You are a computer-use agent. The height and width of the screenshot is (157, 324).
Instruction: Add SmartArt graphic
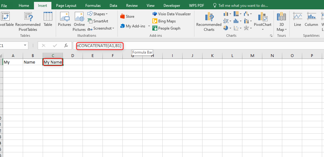(x=98, y=21)
